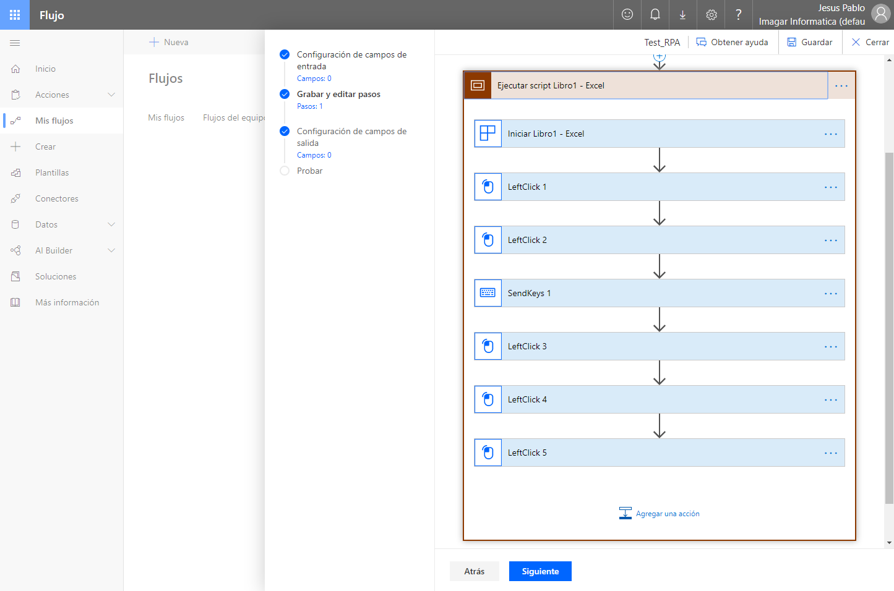The image size is (894, 591).
Task: Click the Siguiente button
Action: click(x=540, y=571)
